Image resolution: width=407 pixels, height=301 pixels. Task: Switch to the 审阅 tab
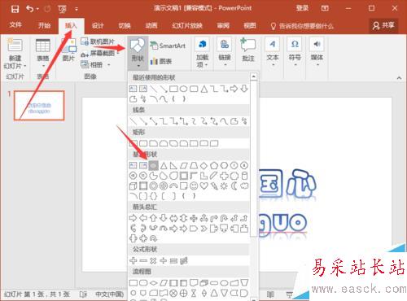coord(223,26)
